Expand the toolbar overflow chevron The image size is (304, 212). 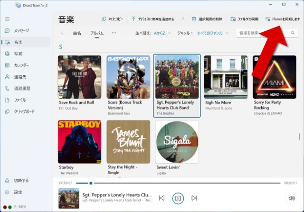tap(183, 18)
